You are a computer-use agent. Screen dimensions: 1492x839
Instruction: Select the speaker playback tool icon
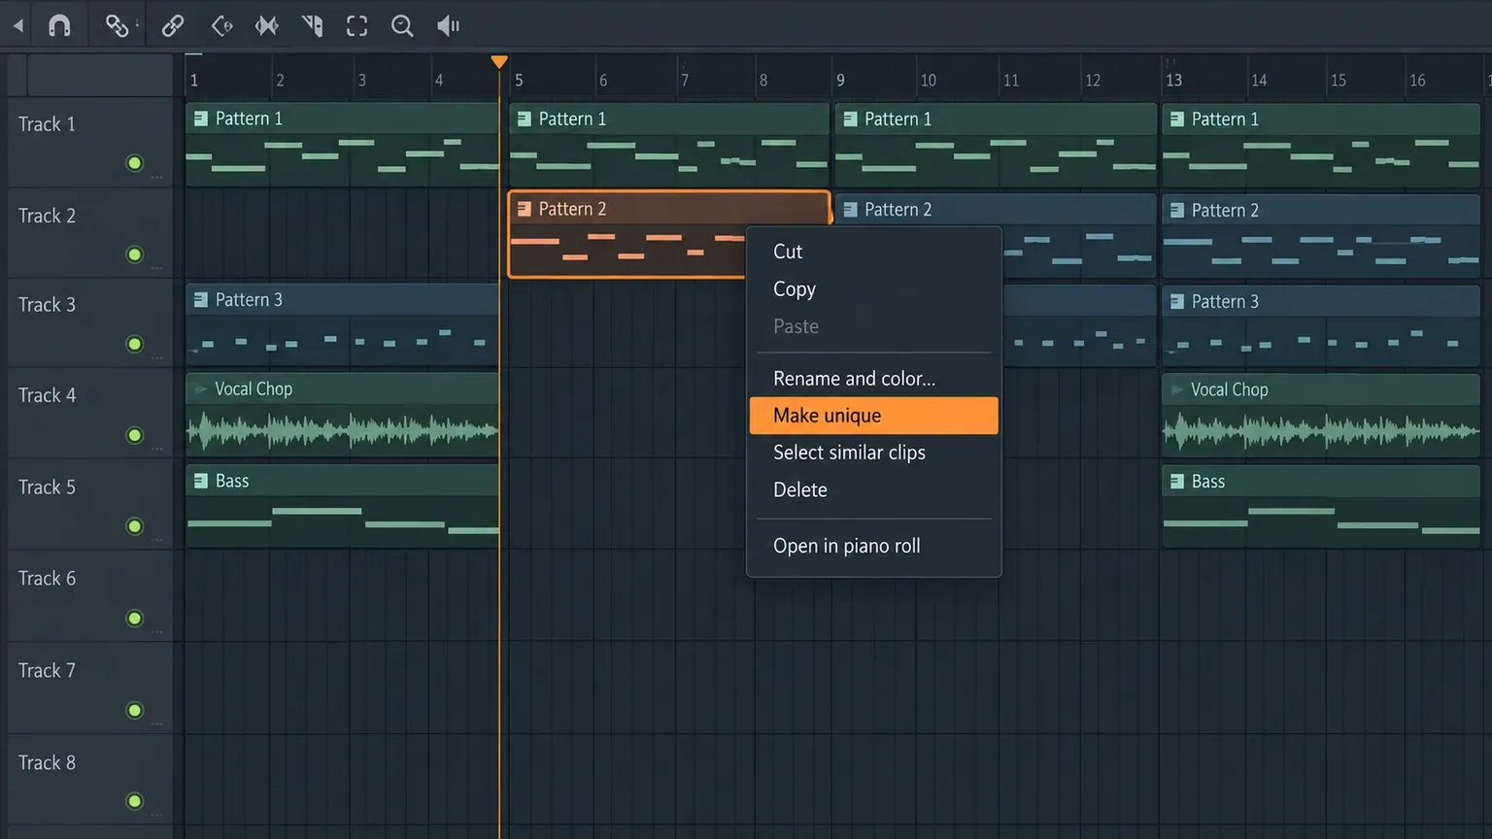[448, 26]
